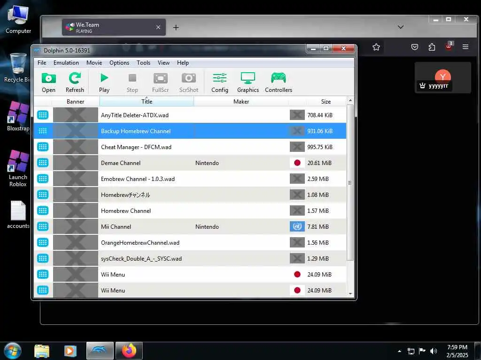Open the media player taskbar icon
481x360 pixels.
pyautogui.click(x=70, y=351)
